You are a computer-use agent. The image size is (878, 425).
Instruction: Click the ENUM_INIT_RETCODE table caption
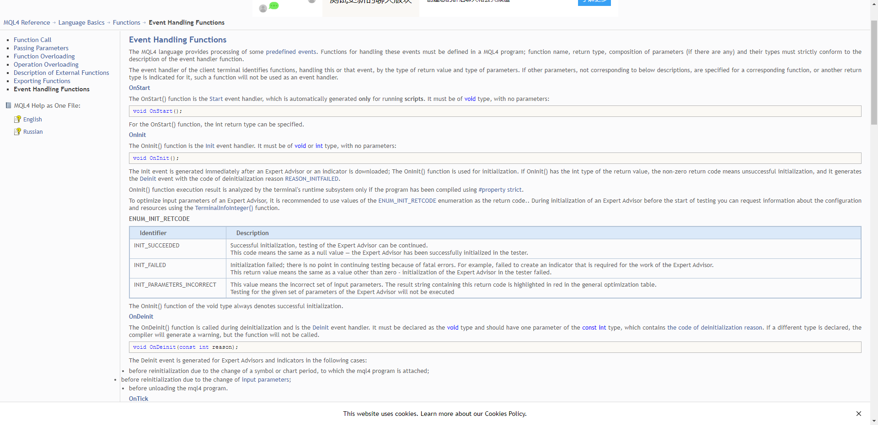(x=159, y=219)
